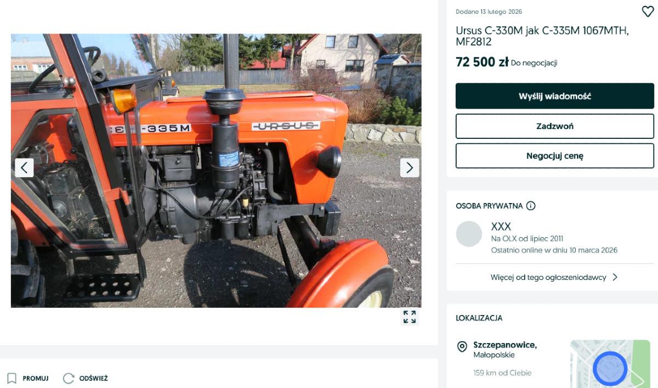Open info icon beside Osoba prywatna
Screen dimensions: 658x388
point(531,206)
